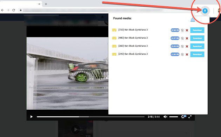Open a new browser tab

click(46, 4)
